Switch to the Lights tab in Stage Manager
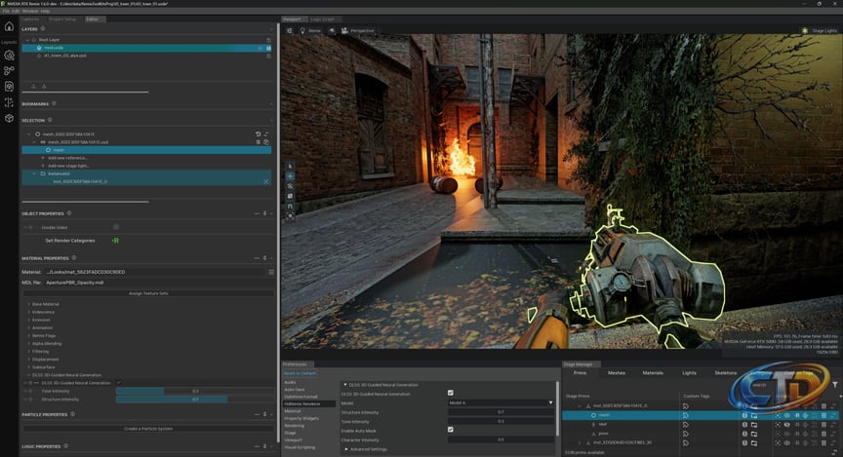The height and width of the screenshot is (457, 843). click(689, 372)
